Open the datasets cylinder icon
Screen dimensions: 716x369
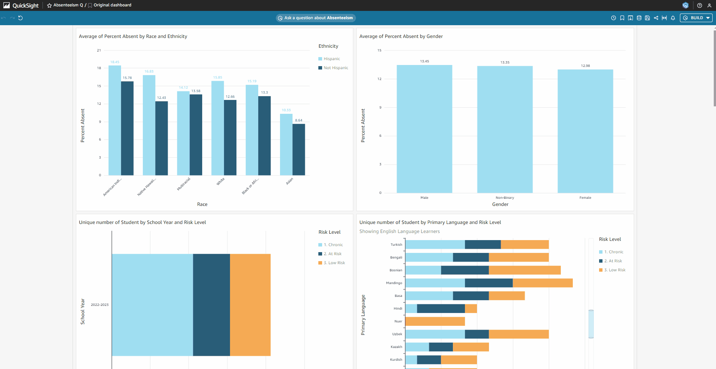pyautogui.click(x=639, y=18)
